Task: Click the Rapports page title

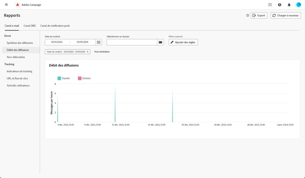Action: point(12,15)
